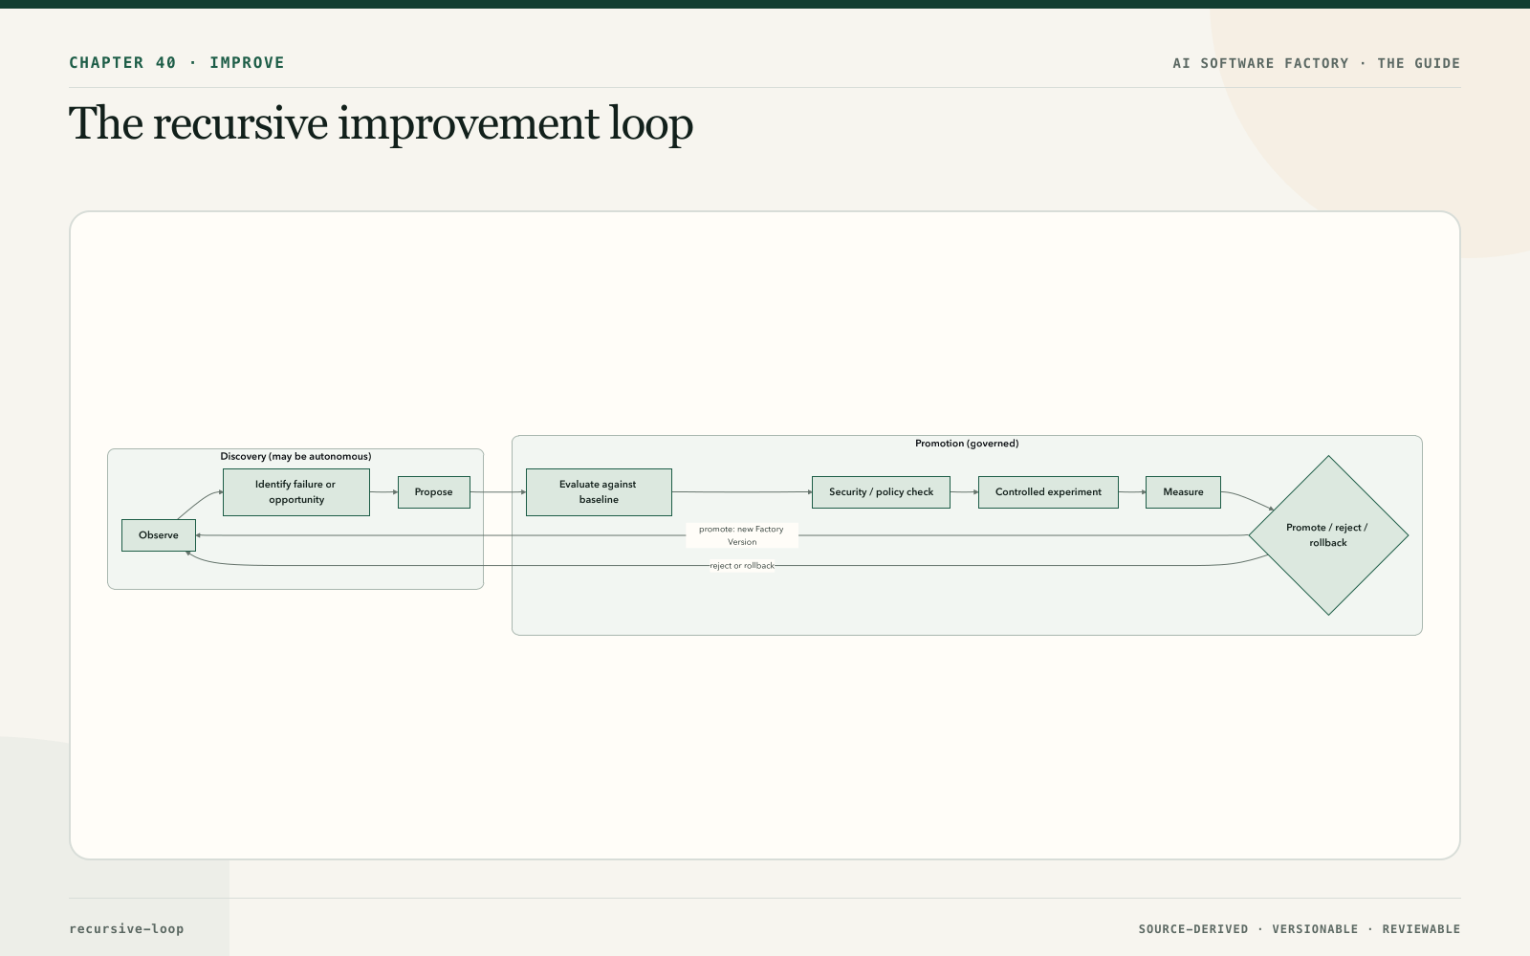Click the 'promote: new Factory Version' edge label

pyautogui.click(x=742, y=535)
